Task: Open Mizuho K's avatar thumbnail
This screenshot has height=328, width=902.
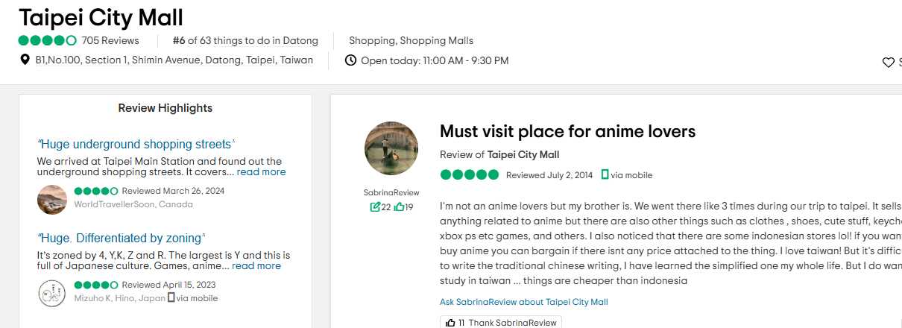Action: click(x=52, y=293)
